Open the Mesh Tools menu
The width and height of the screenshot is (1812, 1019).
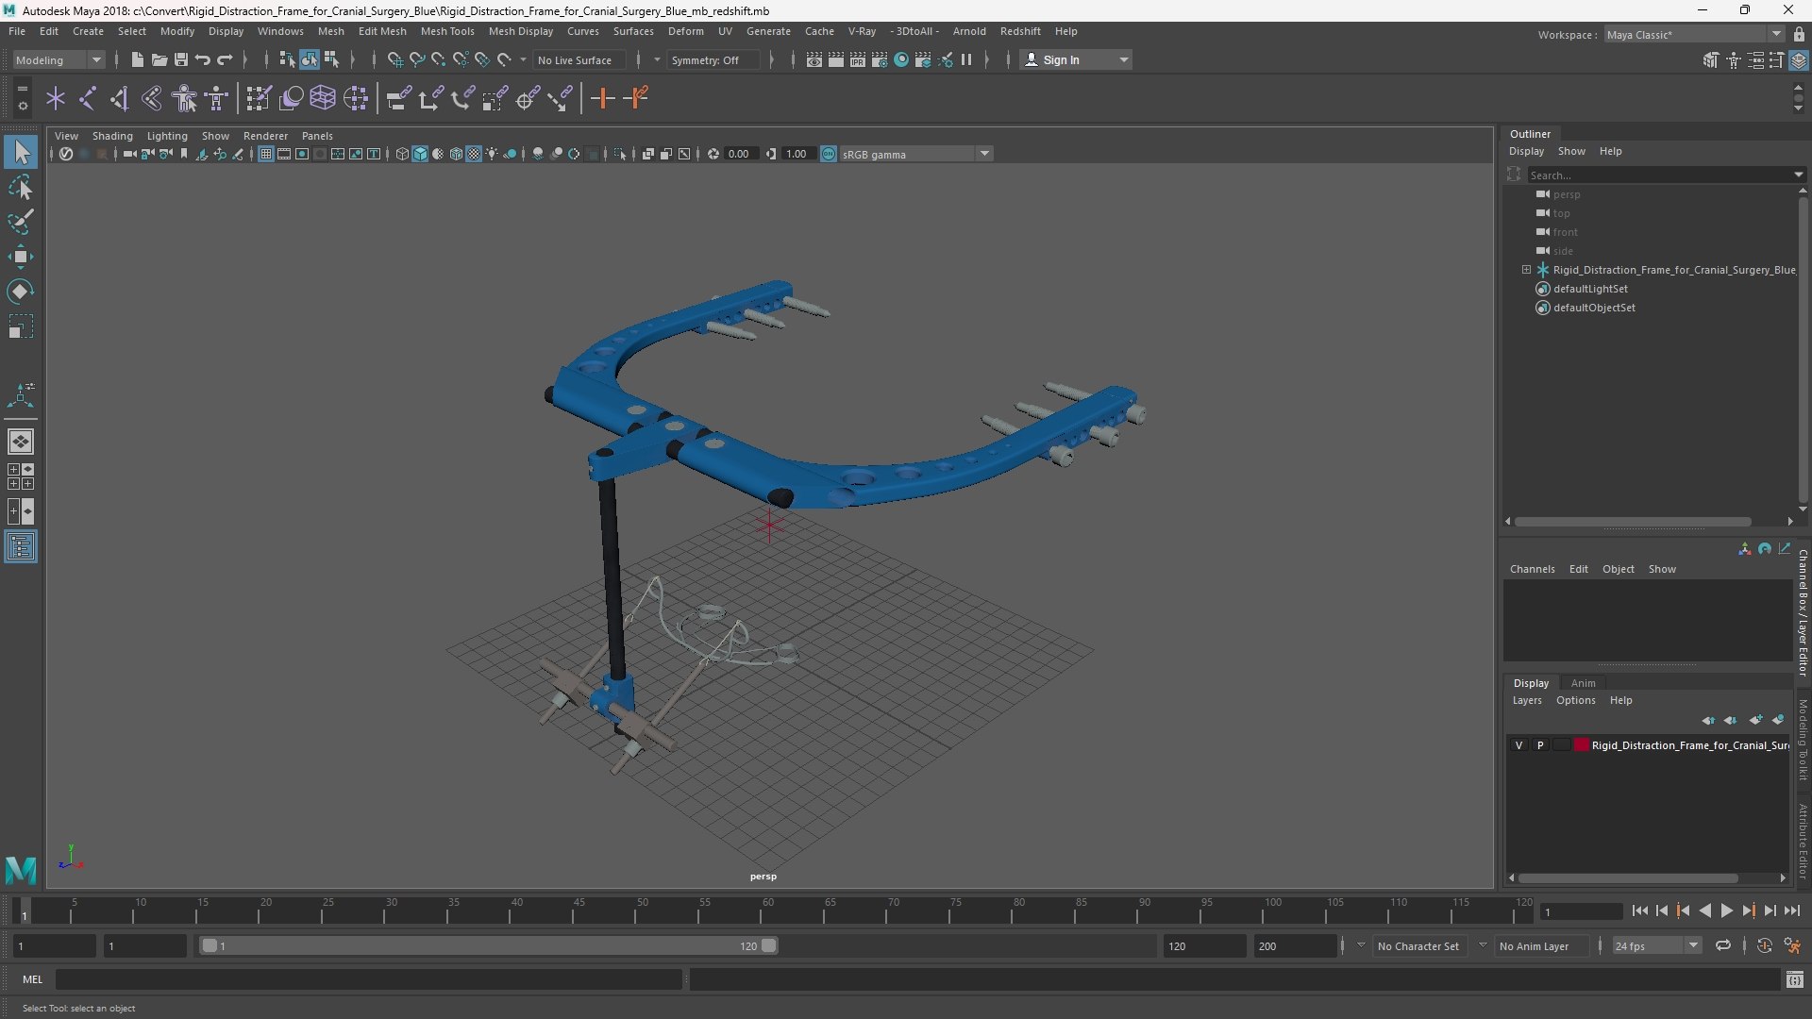447,31
